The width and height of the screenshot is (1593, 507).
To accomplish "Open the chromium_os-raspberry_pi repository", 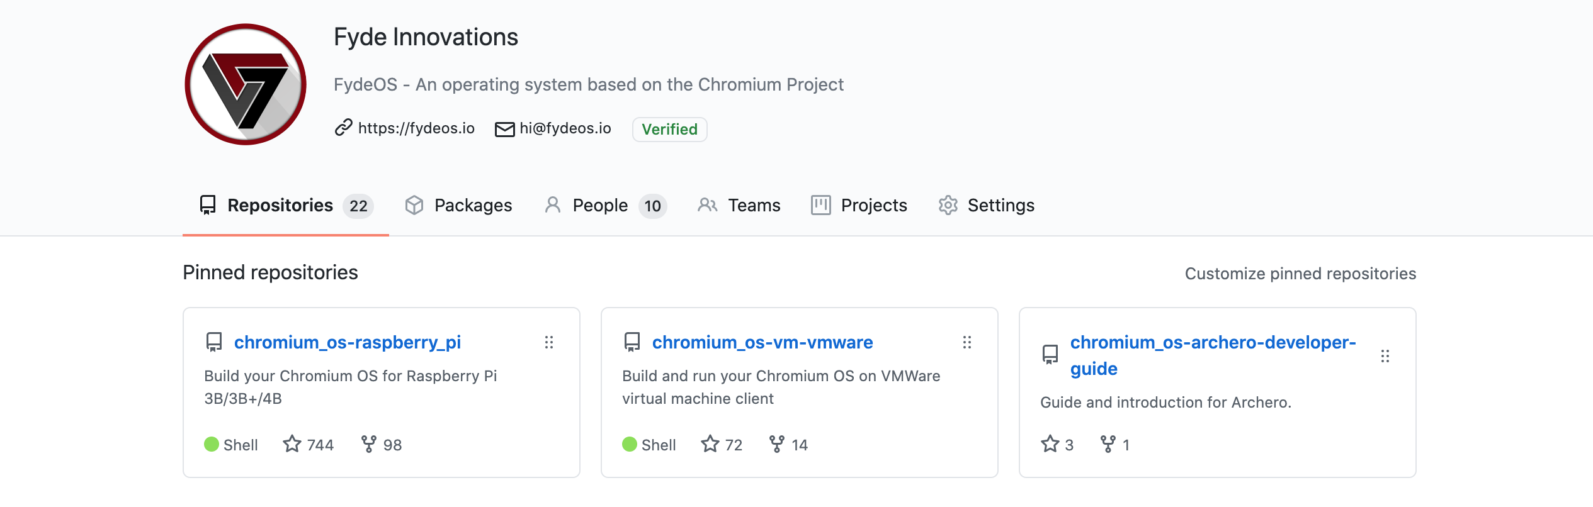I will (347, 342).
